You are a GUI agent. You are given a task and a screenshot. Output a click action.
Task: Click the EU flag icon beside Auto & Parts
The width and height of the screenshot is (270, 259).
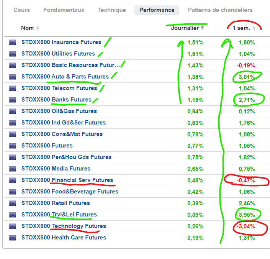point(13,77)
